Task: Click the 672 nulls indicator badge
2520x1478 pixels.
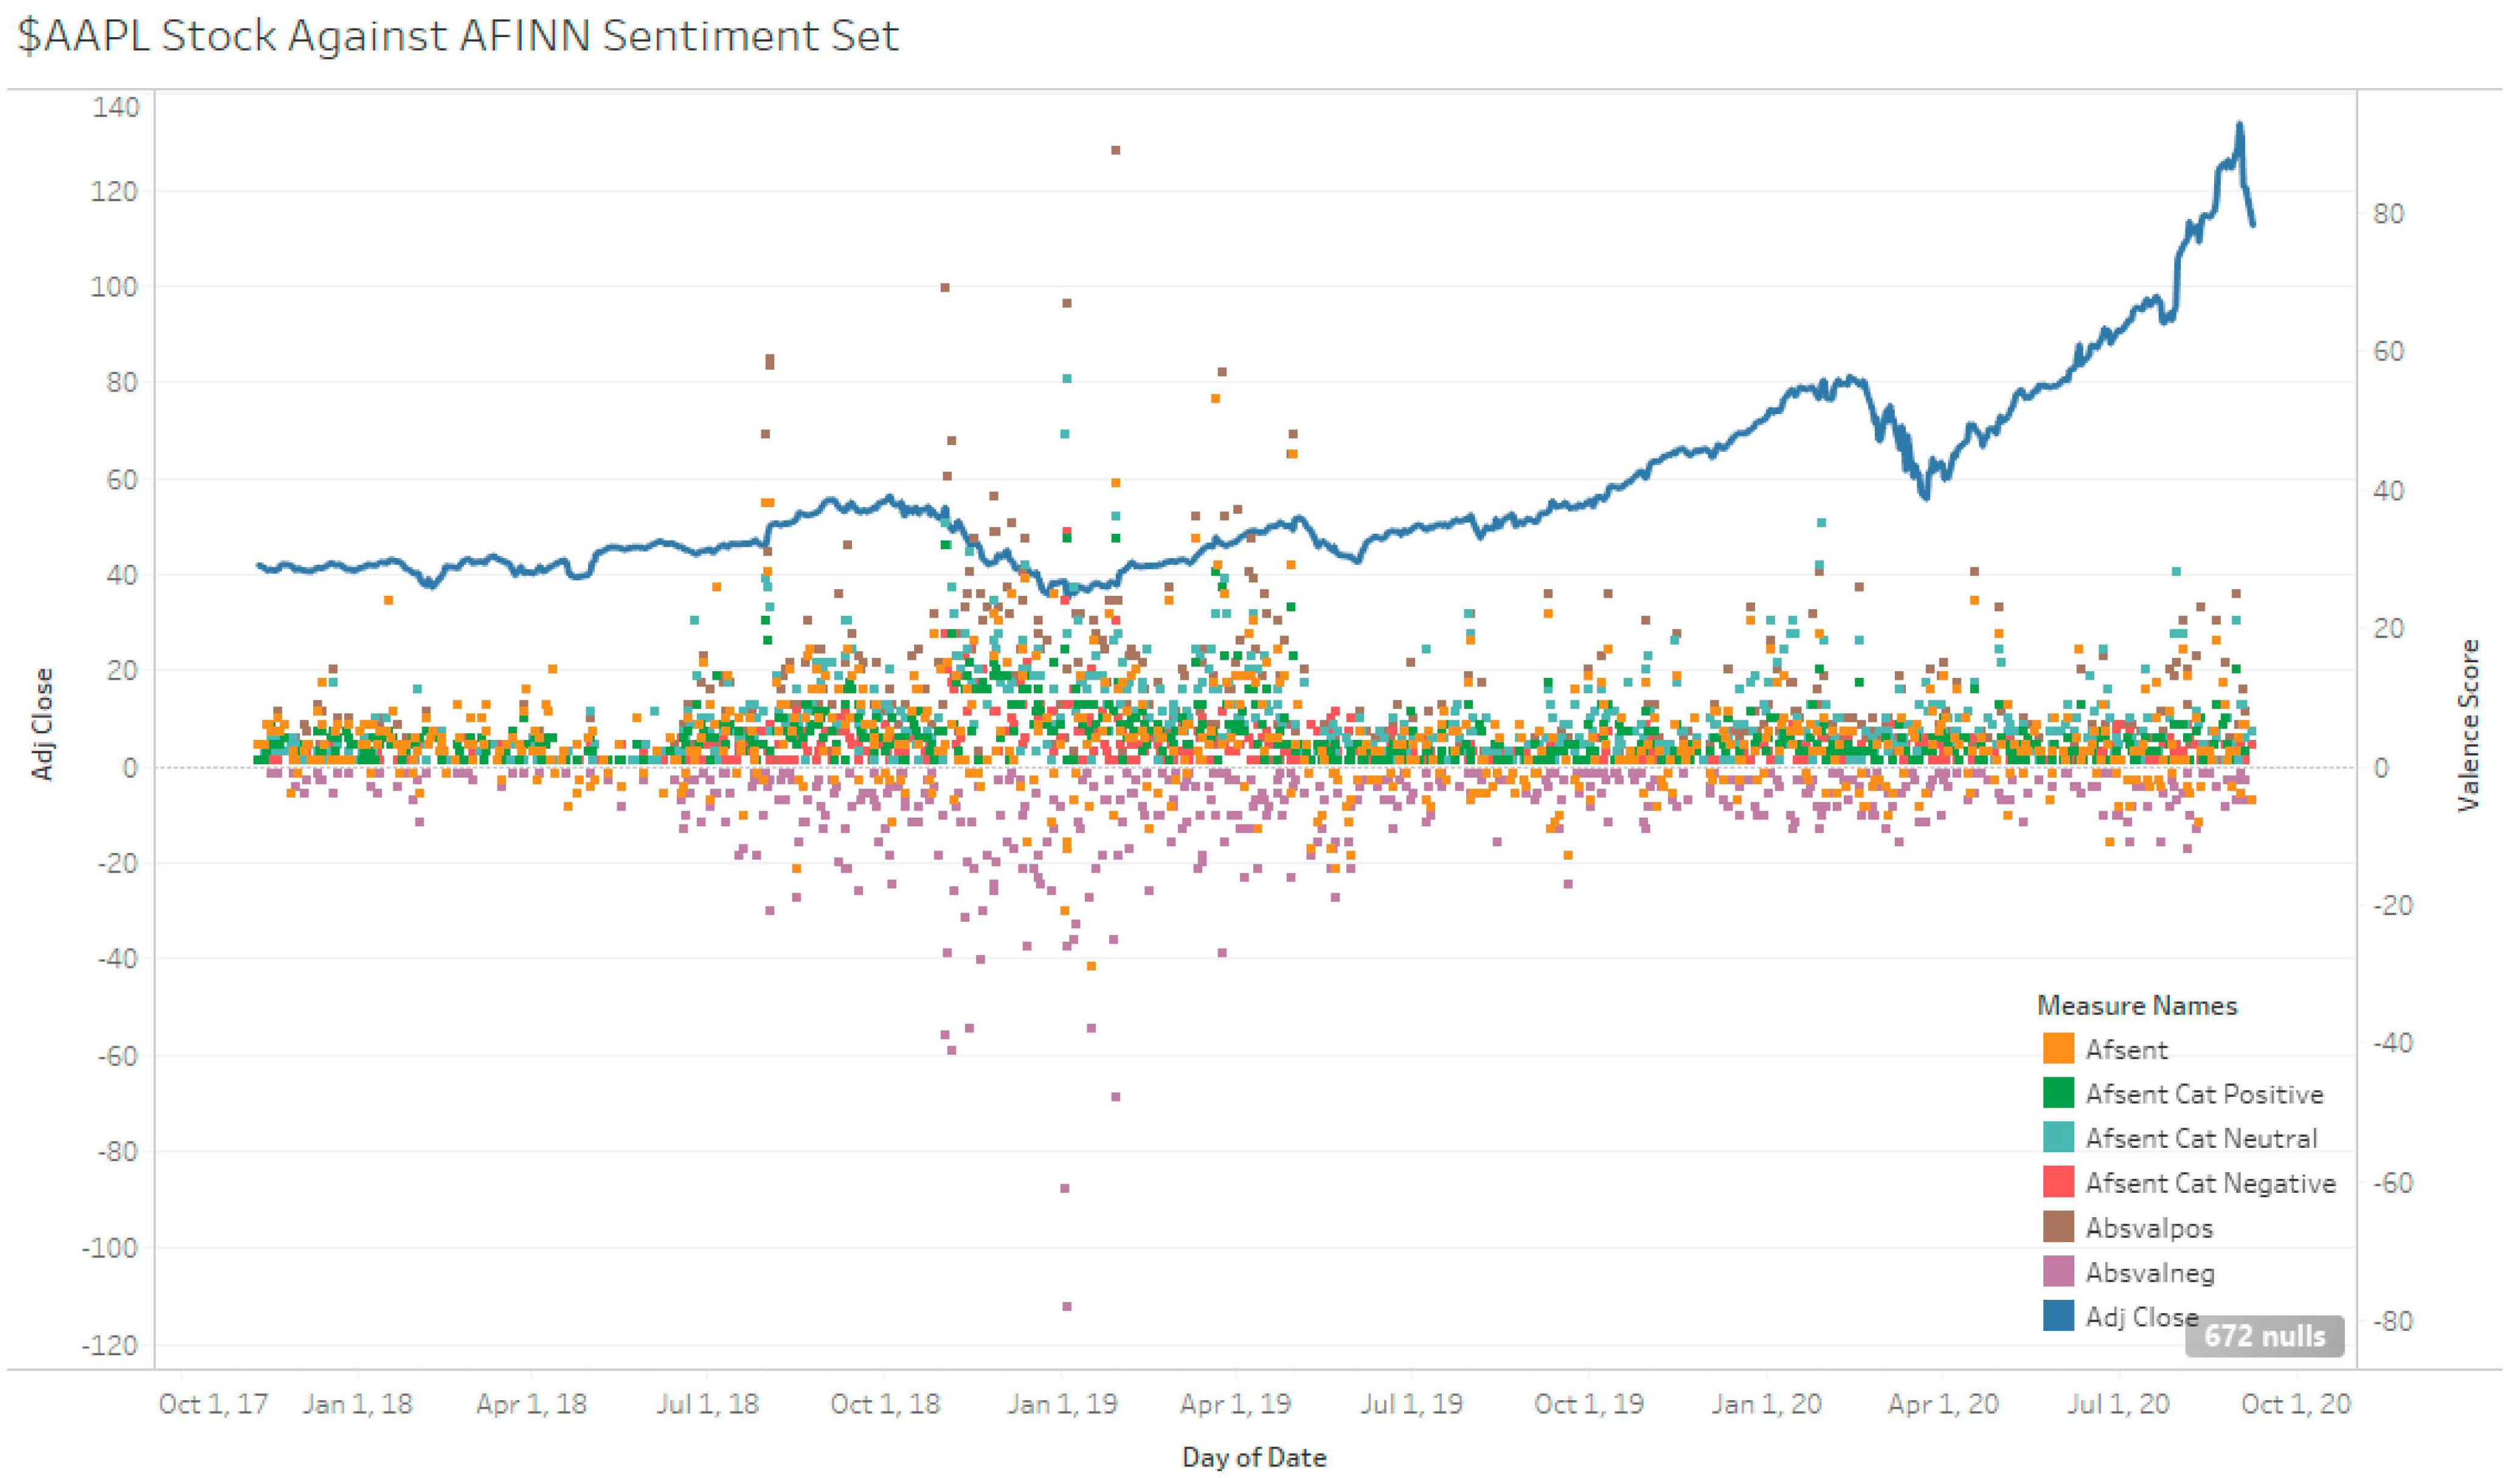Action: click(2264, 1336)
